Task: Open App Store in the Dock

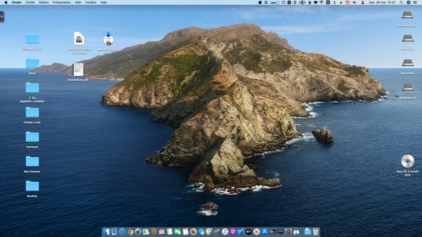Action: 264,232
